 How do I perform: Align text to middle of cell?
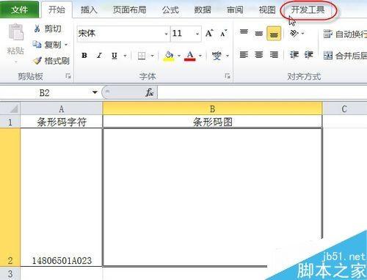click(x=258, y=33)
